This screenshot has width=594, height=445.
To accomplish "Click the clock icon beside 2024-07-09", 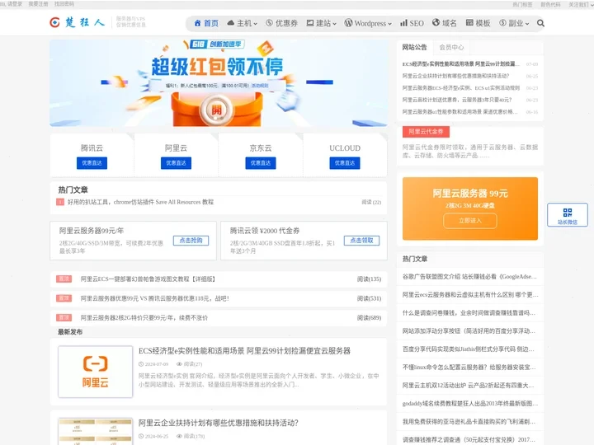I will click(x=141, y=364).
